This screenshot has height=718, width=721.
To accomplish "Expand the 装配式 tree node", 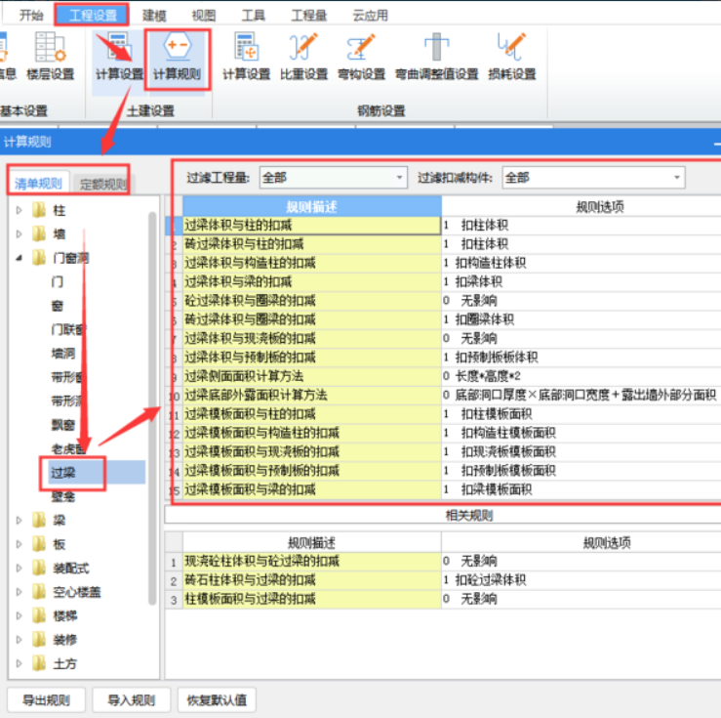I will (19, 568).
